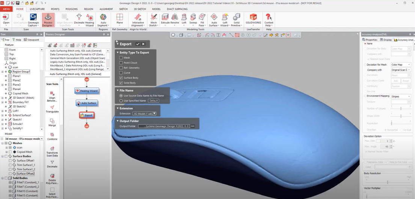Select Environment Mapping radio button
Screen dimensions: 415x199
[365, 96]
